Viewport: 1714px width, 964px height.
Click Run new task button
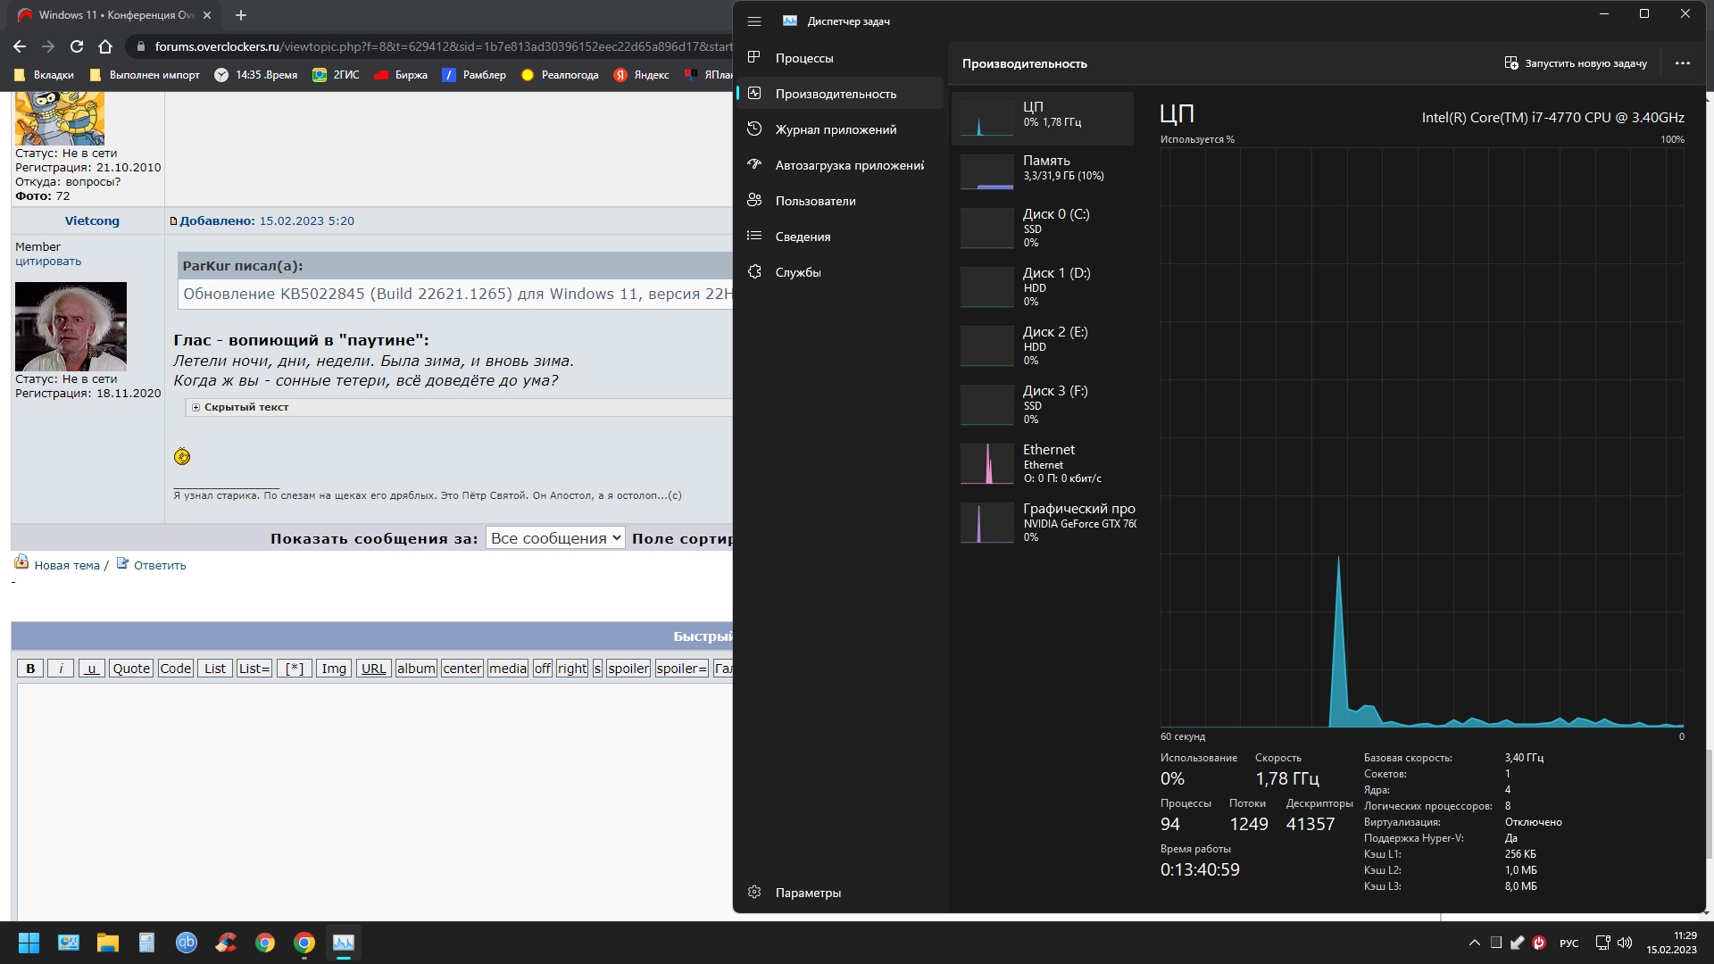[1576, 63]
